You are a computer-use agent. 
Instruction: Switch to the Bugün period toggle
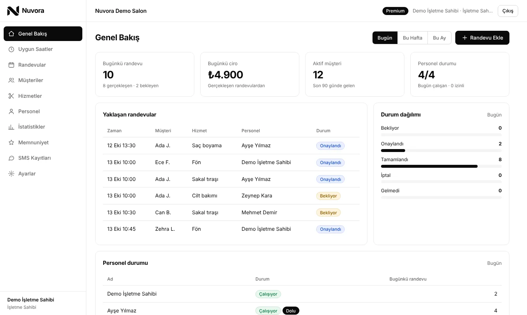pos(385,38)
